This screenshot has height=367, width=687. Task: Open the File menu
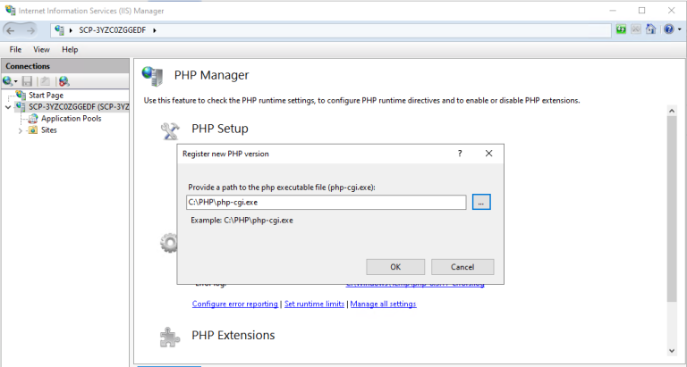click(x=15, y=49)
